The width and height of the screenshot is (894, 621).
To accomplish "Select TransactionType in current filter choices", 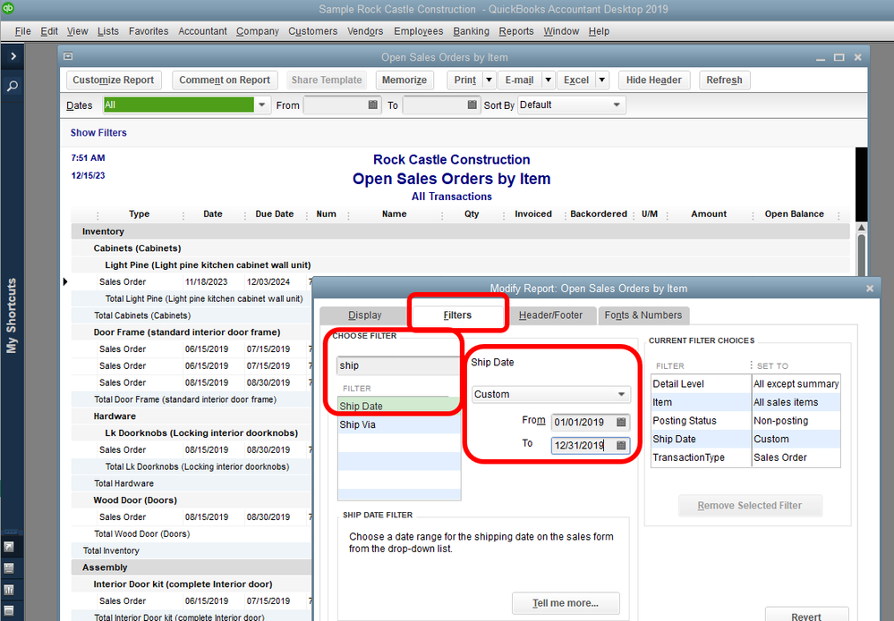I will tap(745, 457).
